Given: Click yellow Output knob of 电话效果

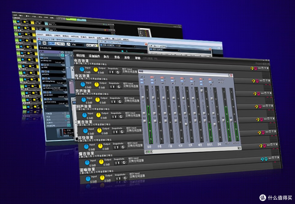Looking at the screenshot, I should (x=96, y=84).
